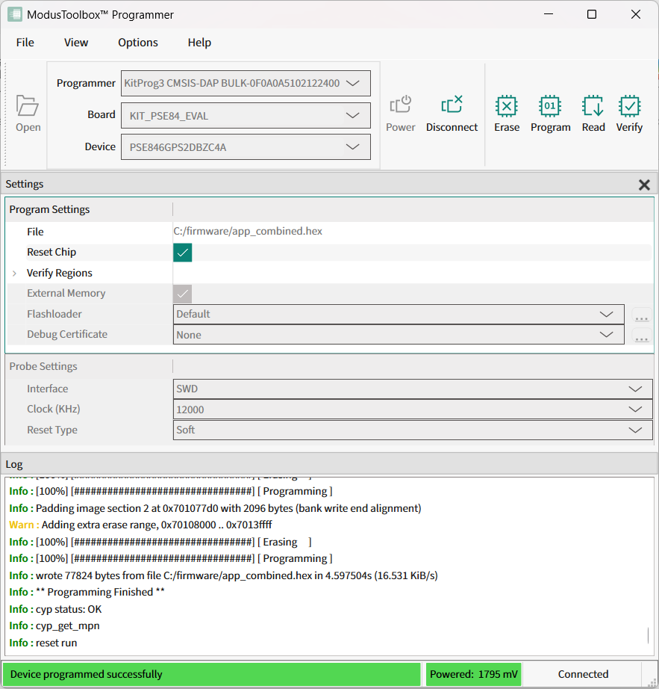
Task: Open the View menu
Action: [76, 43]
